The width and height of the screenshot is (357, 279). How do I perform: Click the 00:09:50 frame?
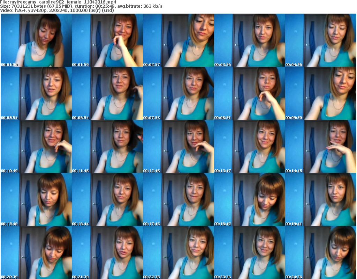click(x=321, y=93)
